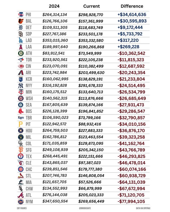Click the Cubs logo icon

point(21,169)
